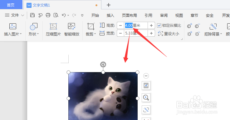Toggle the 锁定纵横比 checkbox
Screen dimensions: 230x120
click(159, 25)
